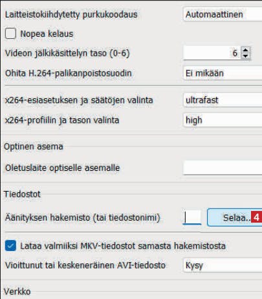
Task: Click the post-processing level field showing 6
Action: 212,53
